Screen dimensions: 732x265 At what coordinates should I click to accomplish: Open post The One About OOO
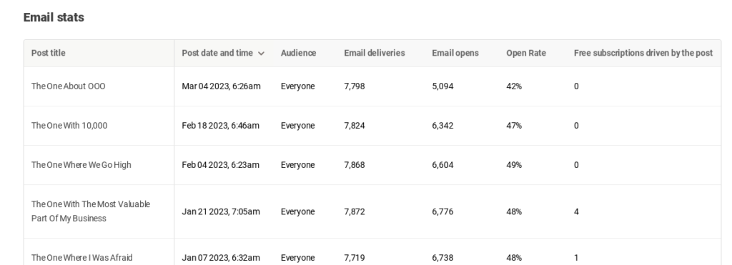coord(68,86)
